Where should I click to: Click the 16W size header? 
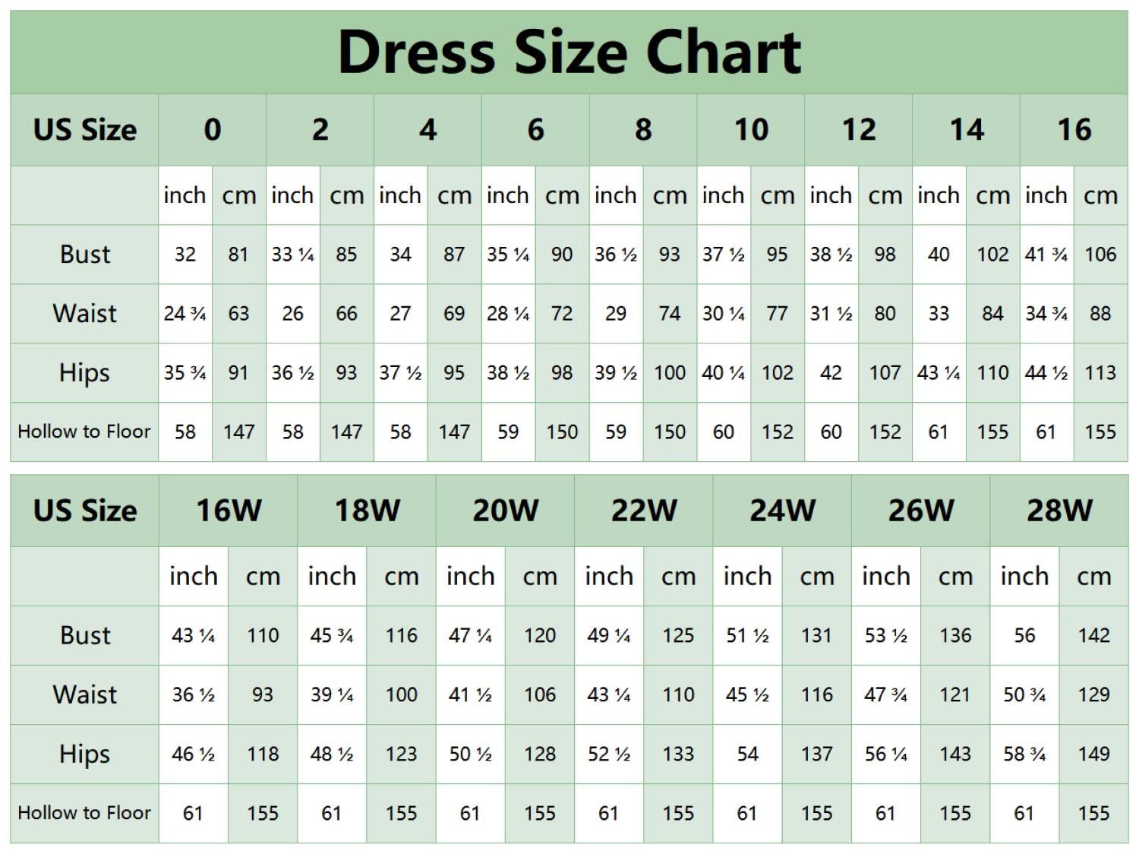(229, 511)
